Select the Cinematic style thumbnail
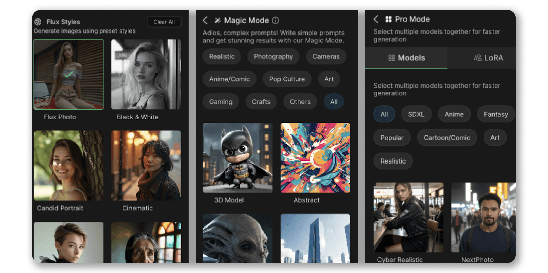This screenshot has width=548, height=273. (x=146, y=165)
